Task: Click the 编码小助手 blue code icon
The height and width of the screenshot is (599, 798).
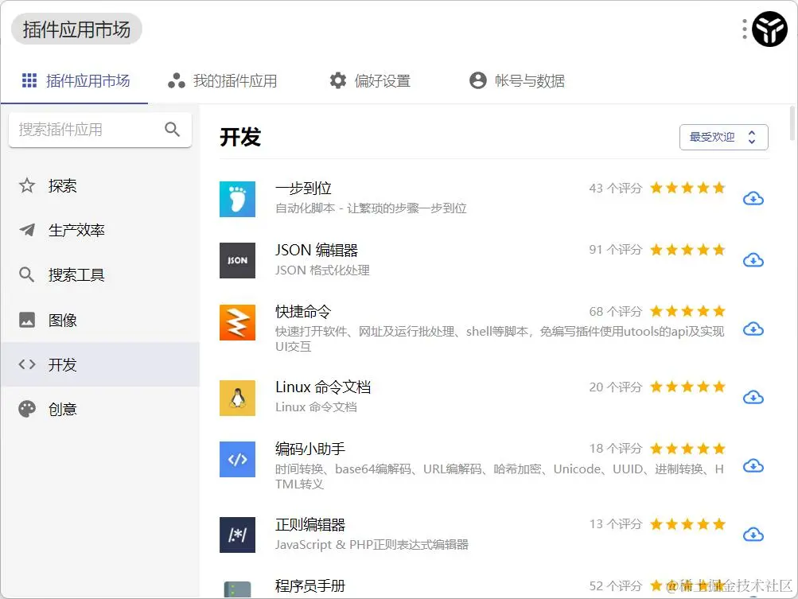Action: click(237, 459)
